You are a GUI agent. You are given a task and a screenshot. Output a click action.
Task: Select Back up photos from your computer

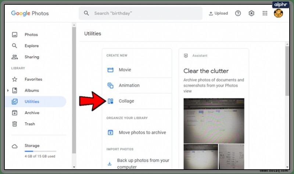[x=143, y=163]
